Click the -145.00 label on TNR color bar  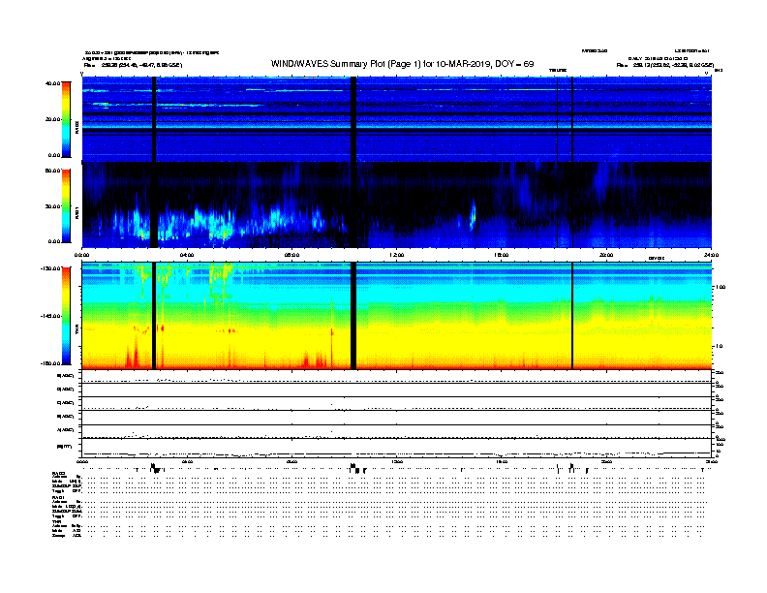[x=50, y=316]
